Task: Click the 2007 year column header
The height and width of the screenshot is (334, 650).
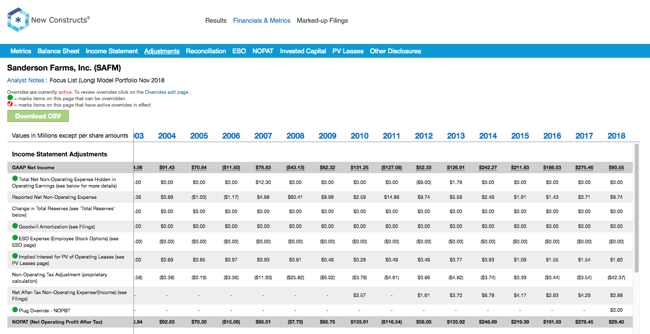Action: (x=263, y=136)
